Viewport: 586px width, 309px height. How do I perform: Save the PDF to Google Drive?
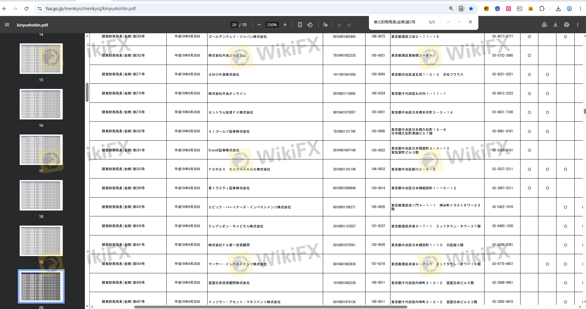click(x=544, y=25)
